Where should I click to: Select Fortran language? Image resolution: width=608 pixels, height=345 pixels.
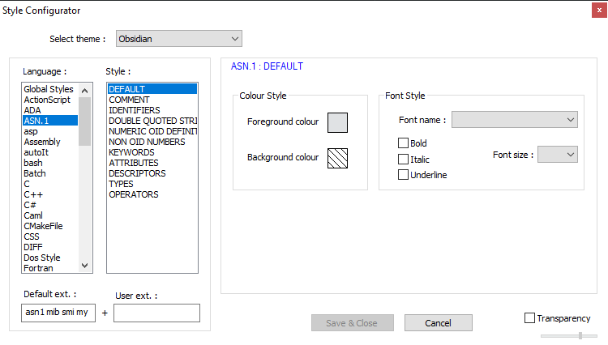tap(50, 268)
